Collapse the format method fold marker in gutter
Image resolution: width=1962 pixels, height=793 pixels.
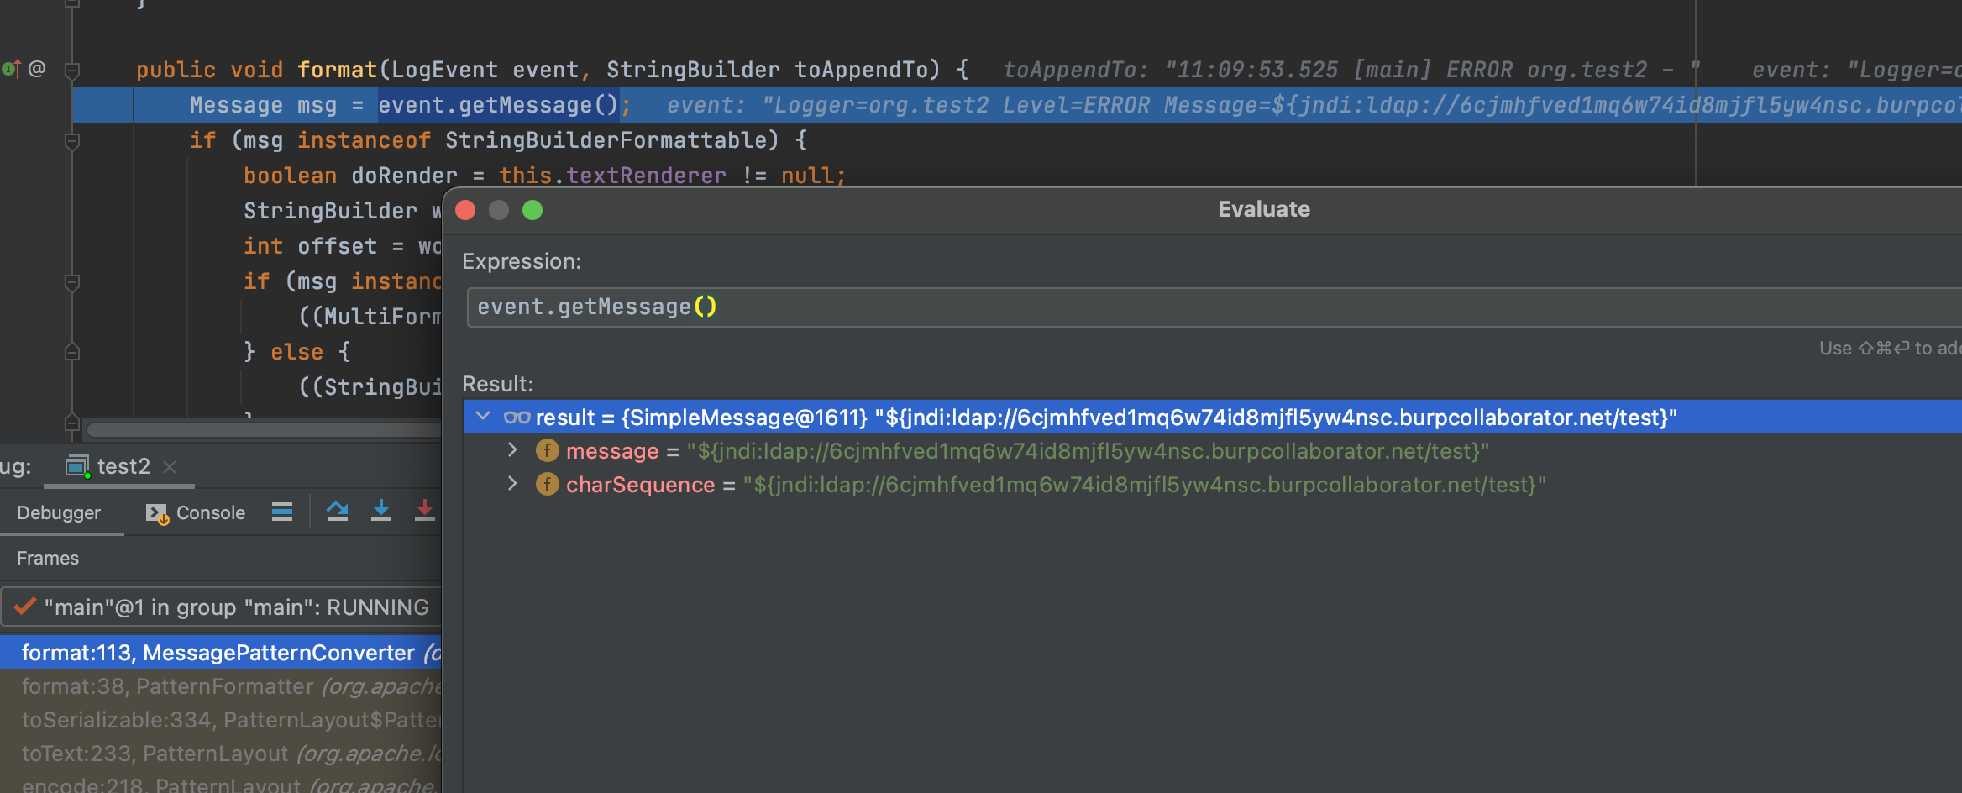pos(72,70)
